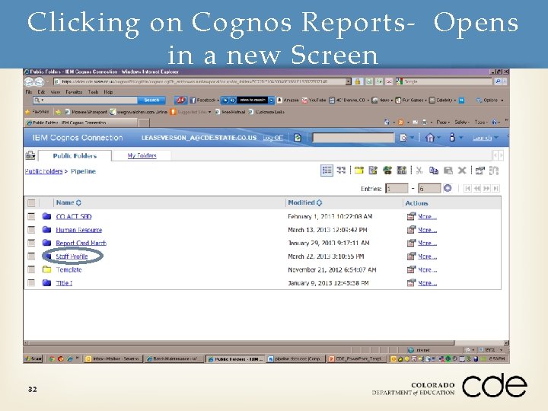The width and height of the screenshot is (548, 411).
Task: Switch to the Public Folders tab
Action: (75, 156)
